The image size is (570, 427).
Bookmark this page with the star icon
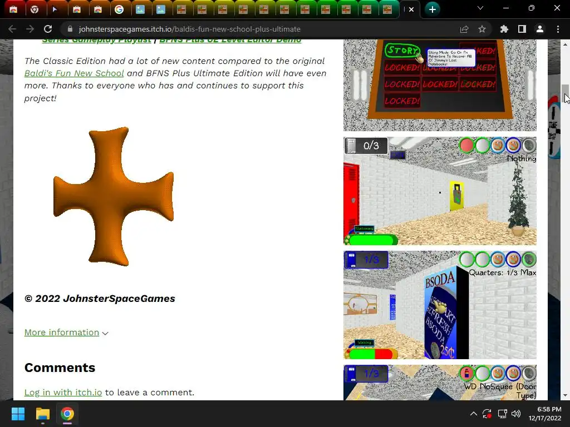click(x=482, y=29)
